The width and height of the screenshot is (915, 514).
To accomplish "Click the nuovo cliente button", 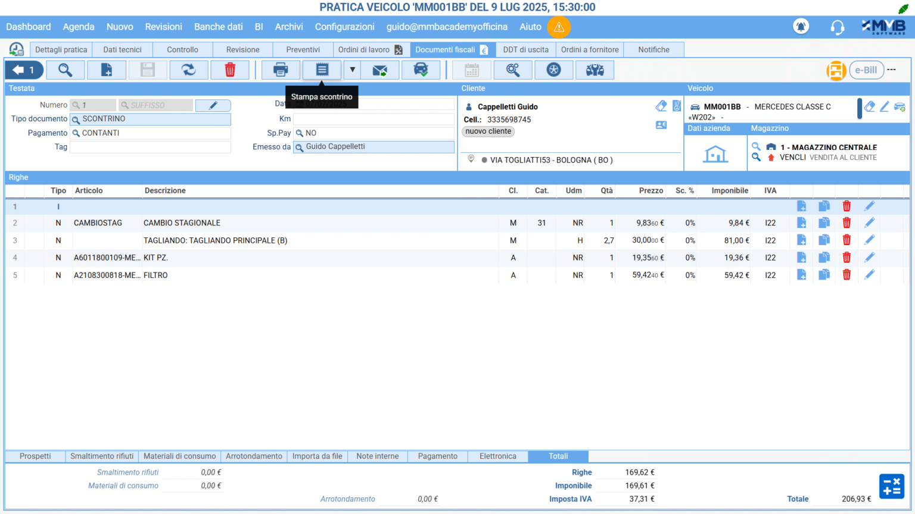I will [488, 131].
